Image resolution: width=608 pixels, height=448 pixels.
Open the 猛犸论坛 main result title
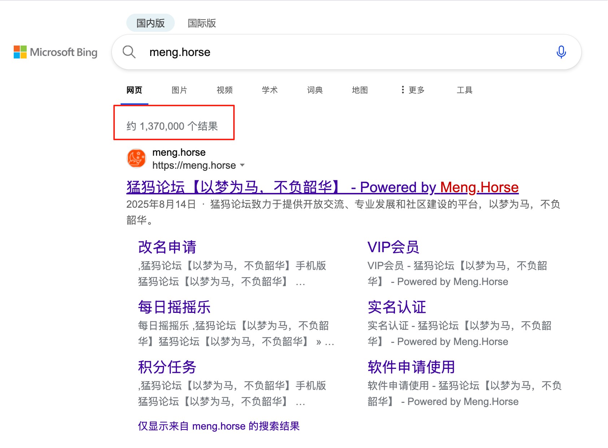[322, 187]
